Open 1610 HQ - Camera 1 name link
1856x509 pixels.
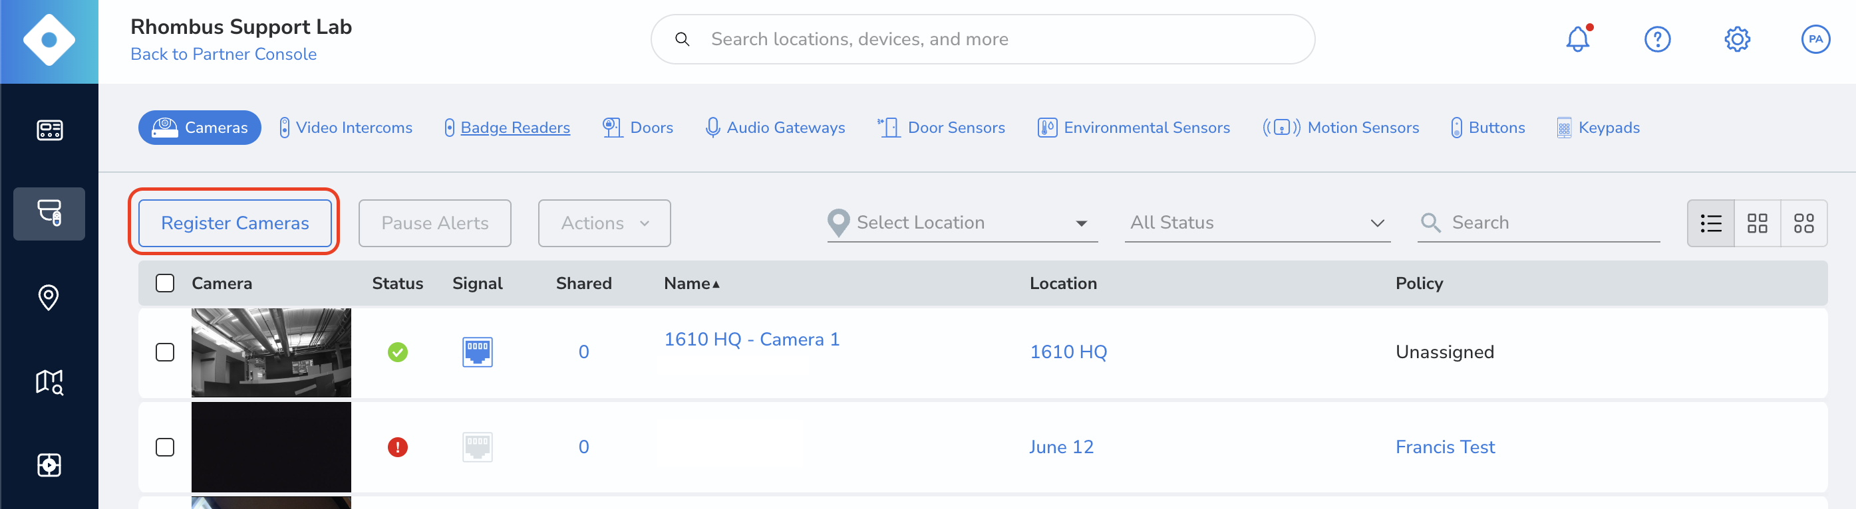pos(752,339)
